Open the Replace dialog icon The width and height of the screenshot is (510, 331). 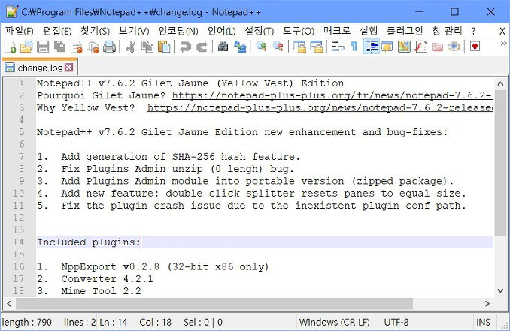tap(240, 47)
